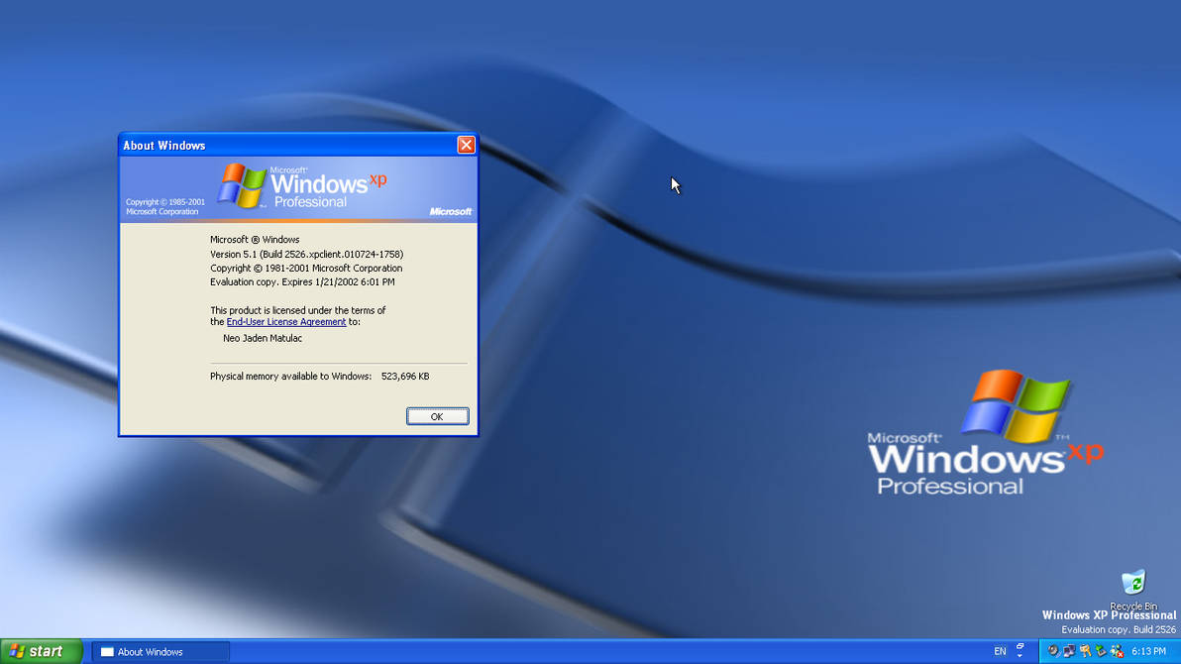Image resolution: width=1181 pixels, height=664 pixels.
Task: Click the network connections tray icon
Action: (1068, 651)
